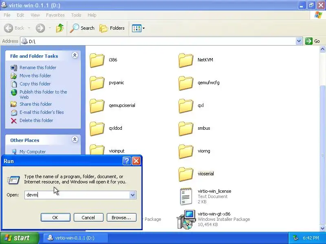The image size is (326, 244).
Task: Select the pvpanic folder icon
Action: point(97,83)
